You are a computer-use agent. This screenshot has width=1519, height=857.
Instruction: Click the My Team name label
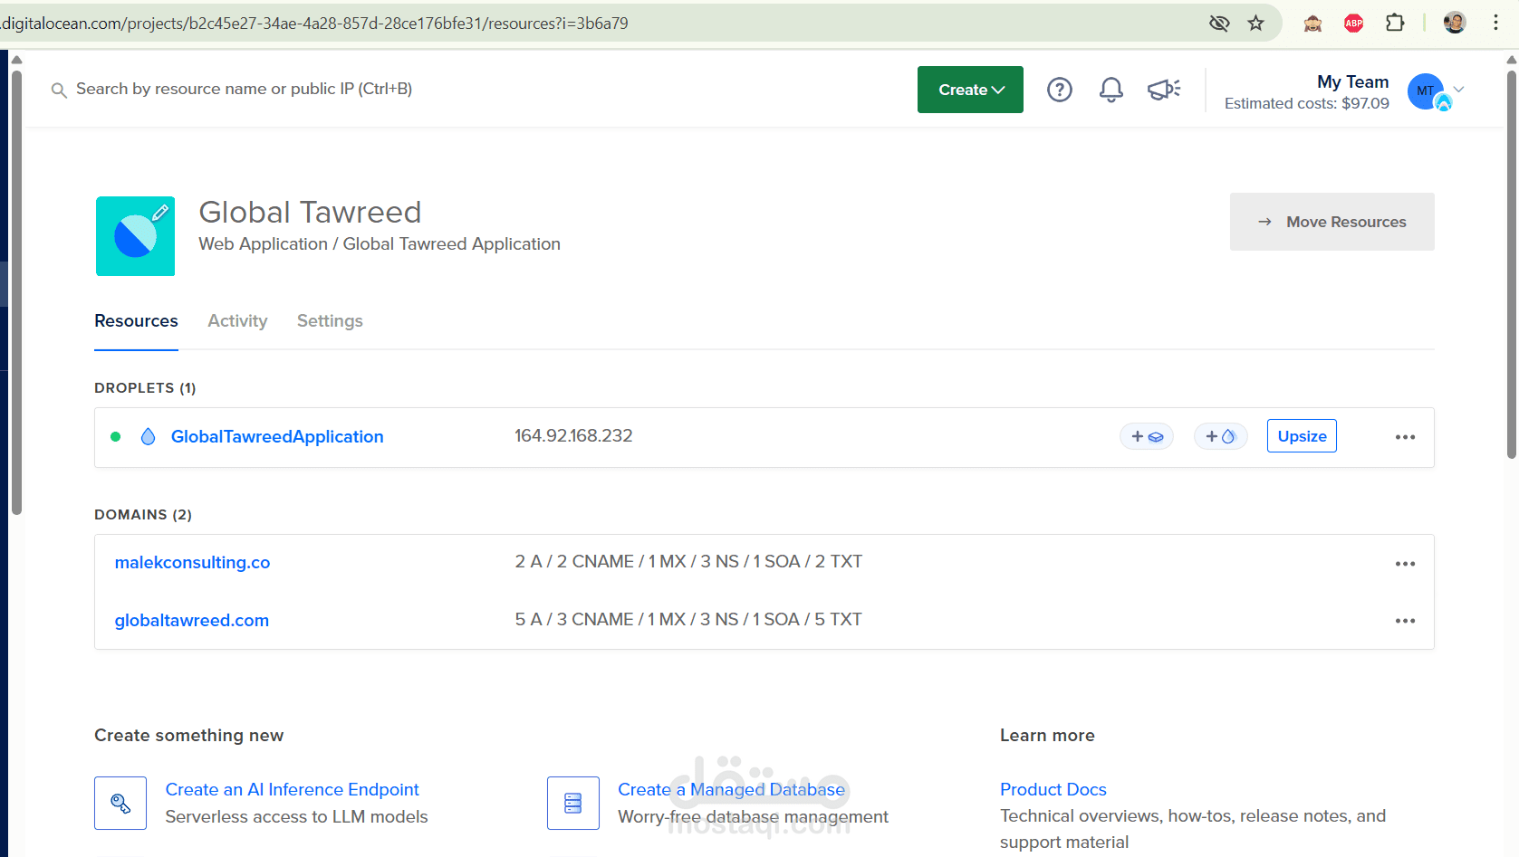[1352, 81]
